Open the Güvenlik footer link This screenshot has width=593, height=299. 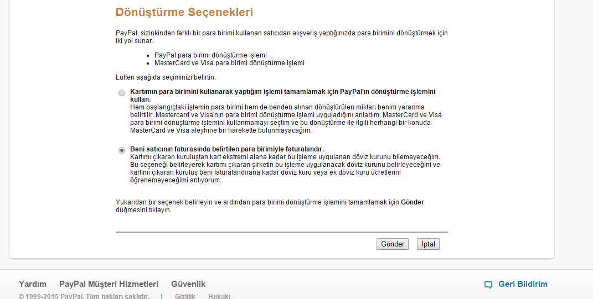click(x=188, y=284)
